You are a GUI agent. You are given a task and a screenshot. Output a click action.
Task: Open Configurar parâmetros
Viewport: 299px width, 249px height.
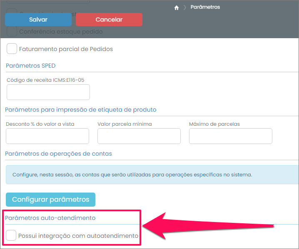tap(50, 199)
